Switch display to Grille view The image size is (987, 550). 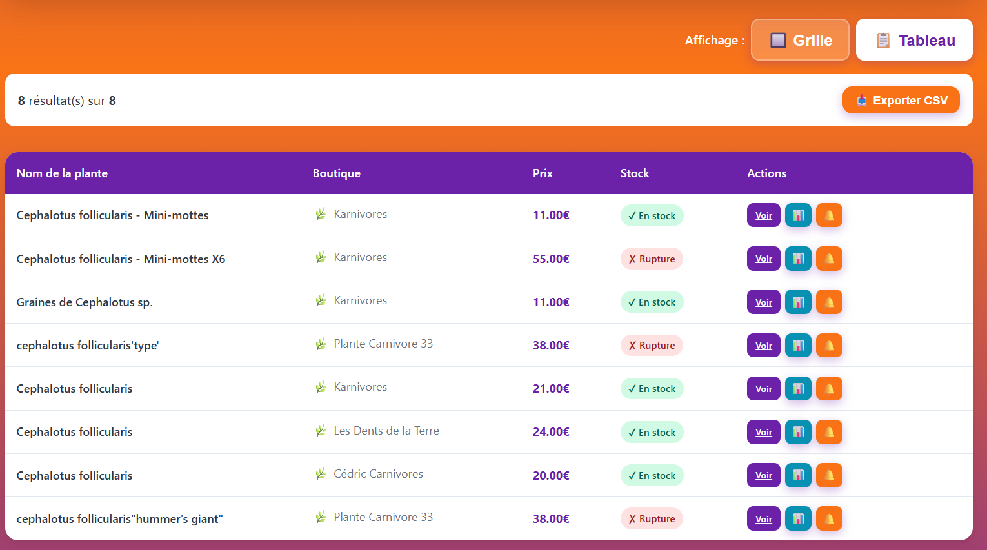click(800, 40)
